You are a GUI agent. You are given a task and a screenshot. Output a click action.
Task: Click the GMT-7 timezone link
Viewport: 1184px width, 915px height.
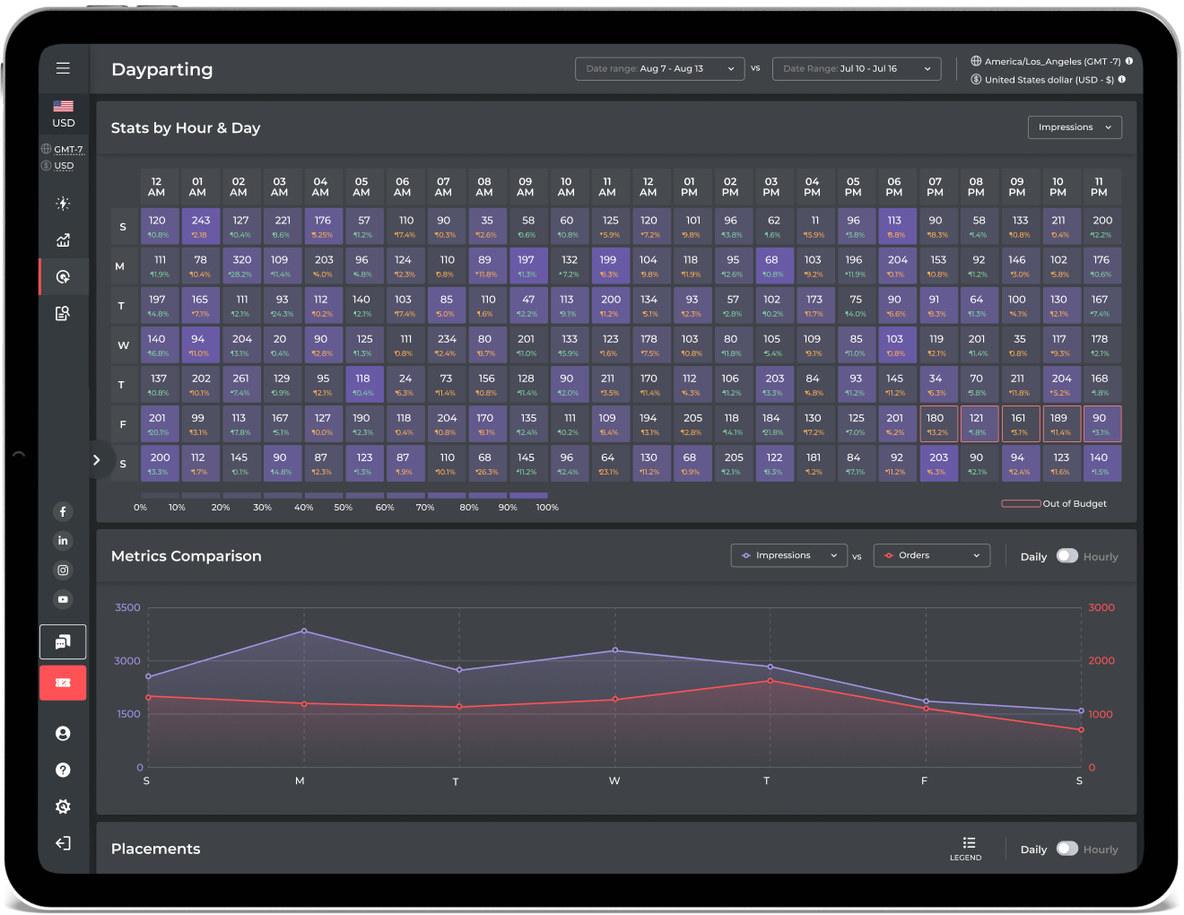pos(68,150)
